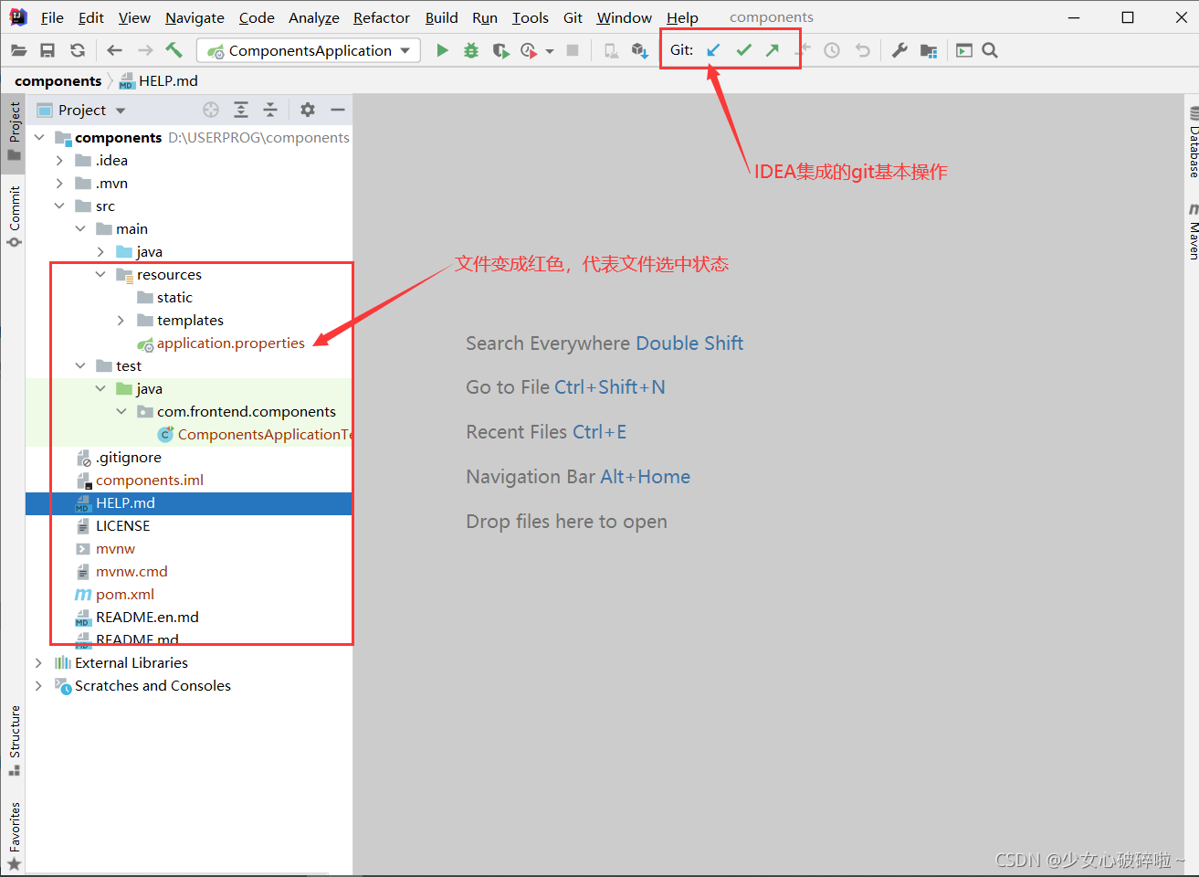Viewport: 1199px width, 877px height.
Task: Open Project panel gear options
Action: pos(308,110)
